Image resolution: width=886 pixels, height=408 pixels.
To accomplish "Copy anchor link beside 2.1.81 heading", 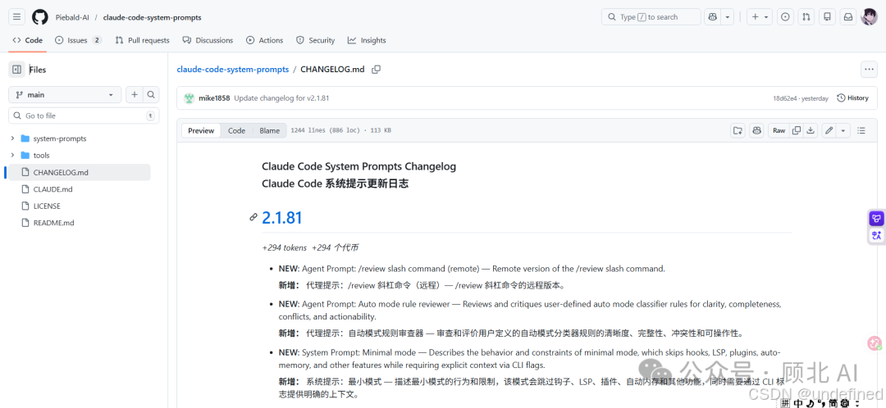I will pos(253,217).
